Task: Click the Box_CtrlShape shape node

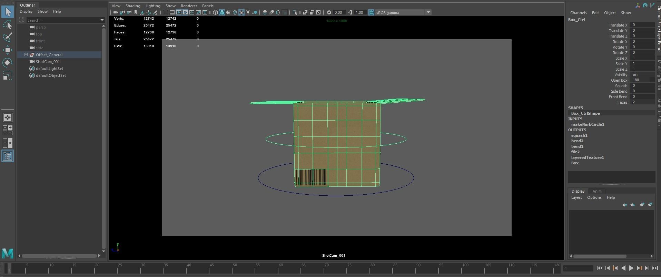Action: [585, 113]
